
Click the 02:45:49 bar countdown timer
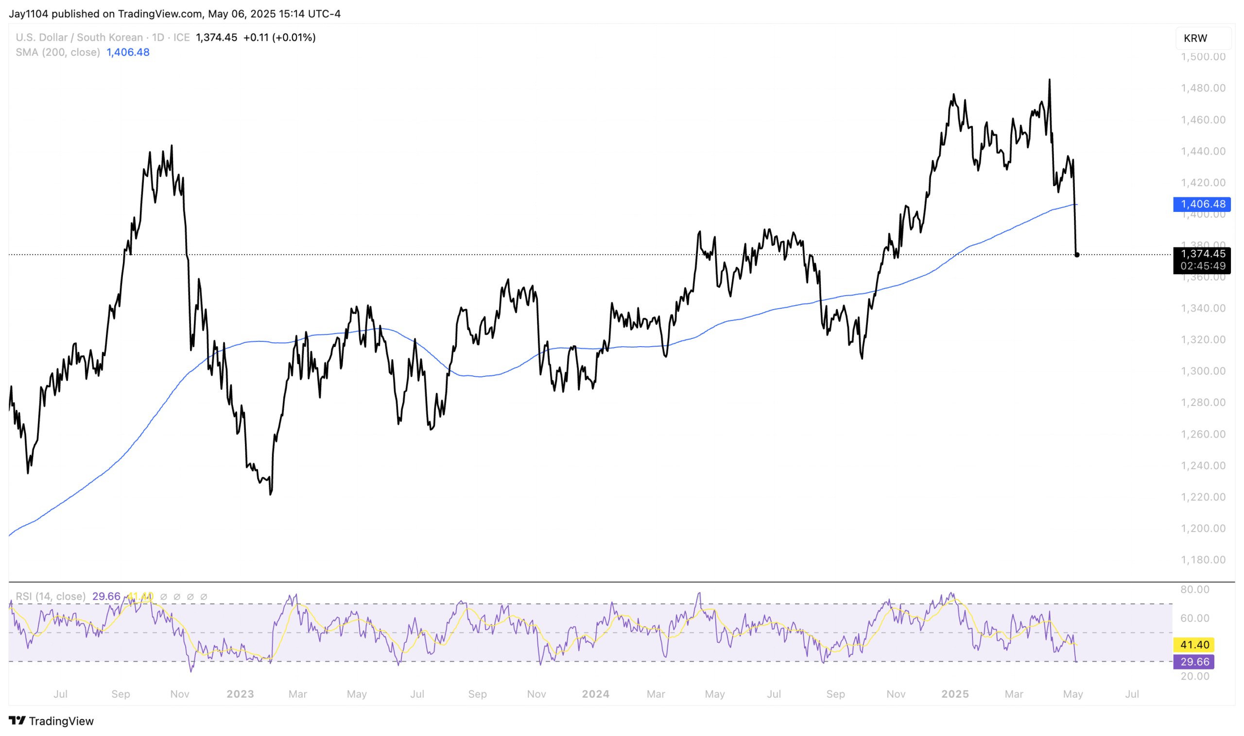pos(1203,266)
